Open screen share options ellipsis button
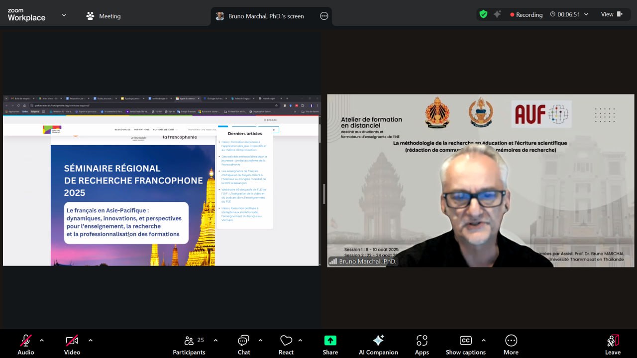 324,16
